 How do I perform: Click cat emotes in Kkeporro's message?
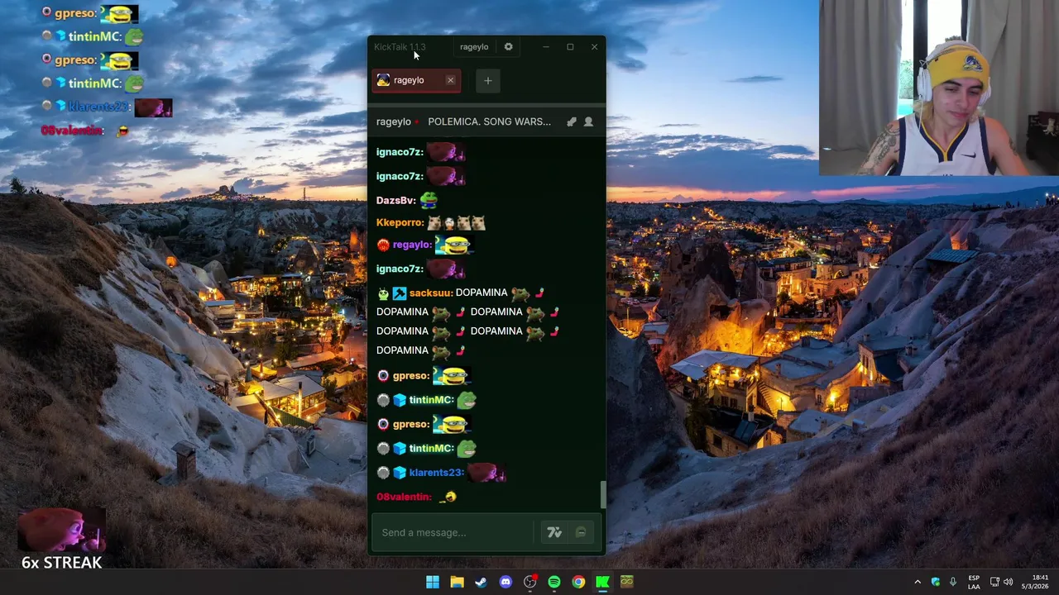[456, 222]
